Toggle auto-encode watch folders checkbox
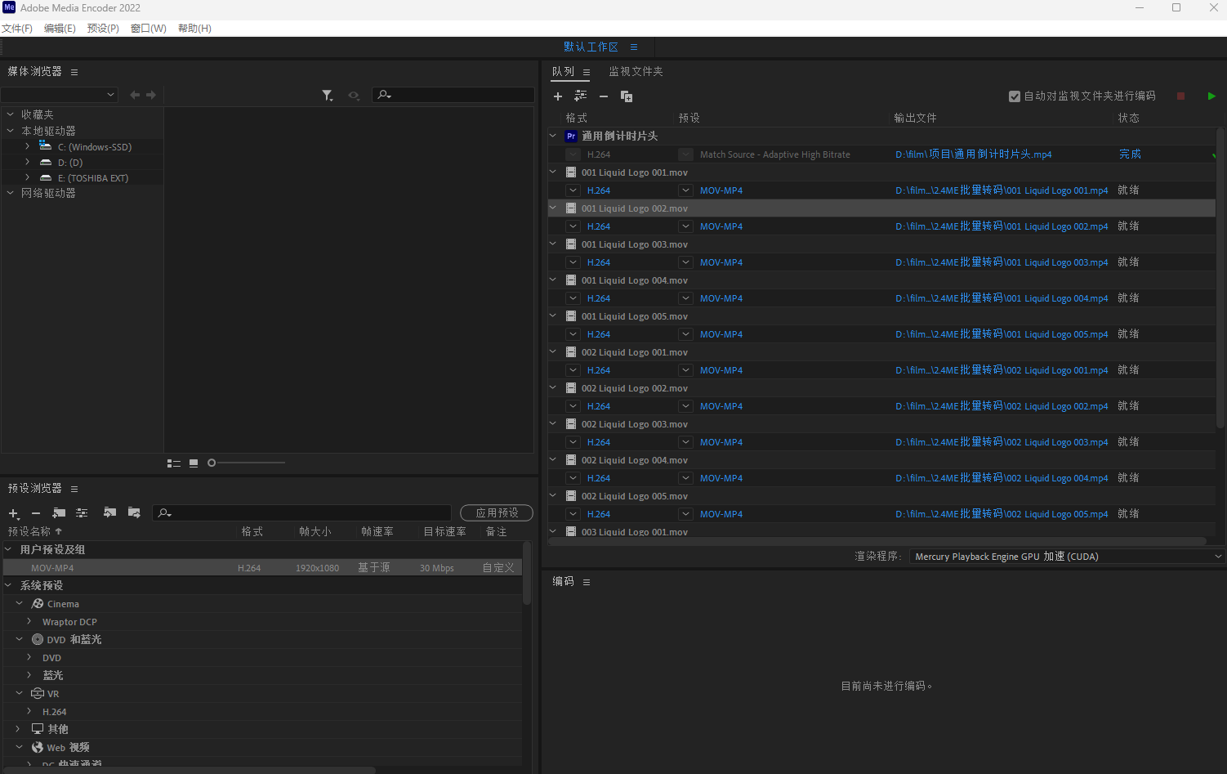Viewport: 1227px width, 774px height. point(1015,96)
